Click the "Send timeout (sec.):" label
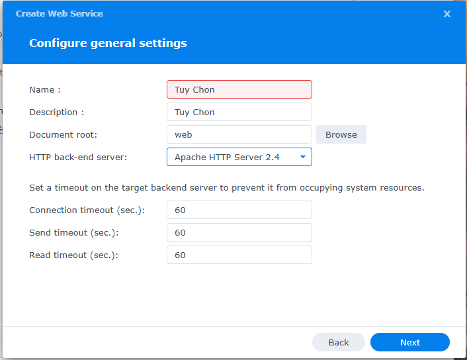467x360 pixels. (x=73, y=232)
